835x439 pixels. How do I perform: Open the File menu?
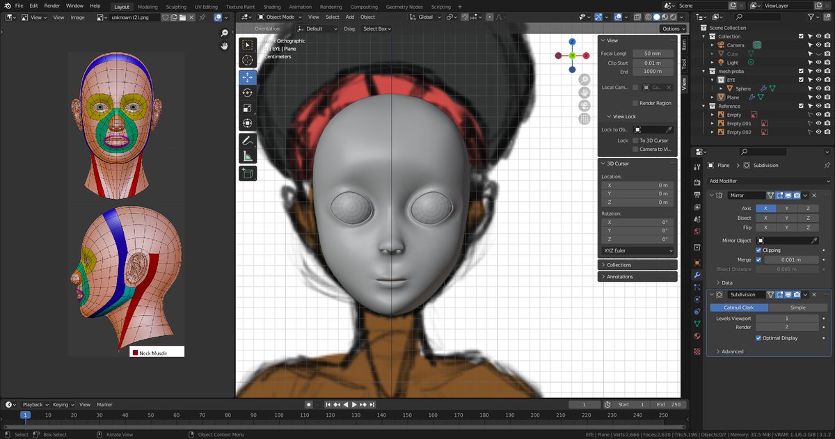(x=19, y=6)
